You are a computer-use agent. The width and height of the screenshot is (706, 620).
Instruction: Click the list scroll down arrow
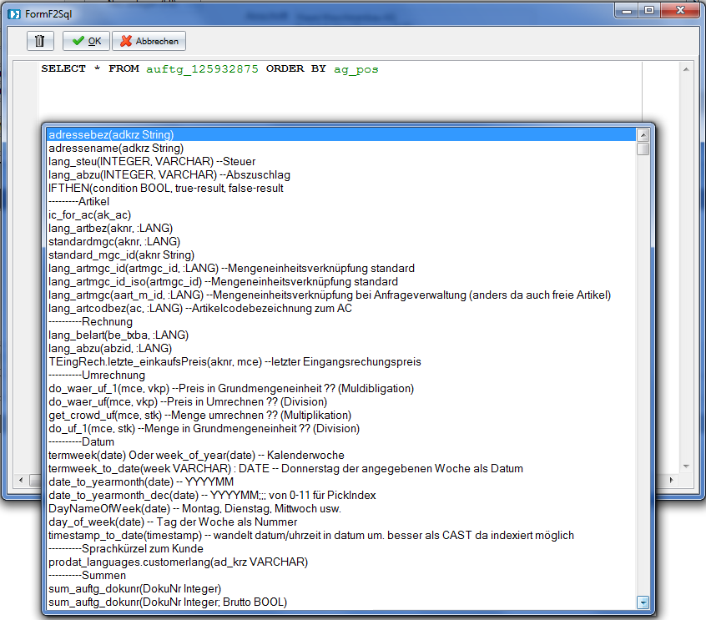point(643,602)
